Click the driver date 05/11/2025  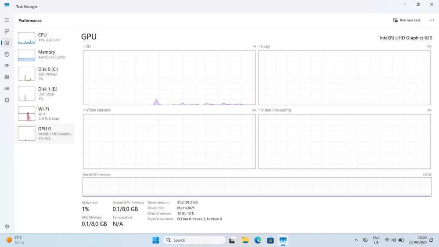[186, 208]
